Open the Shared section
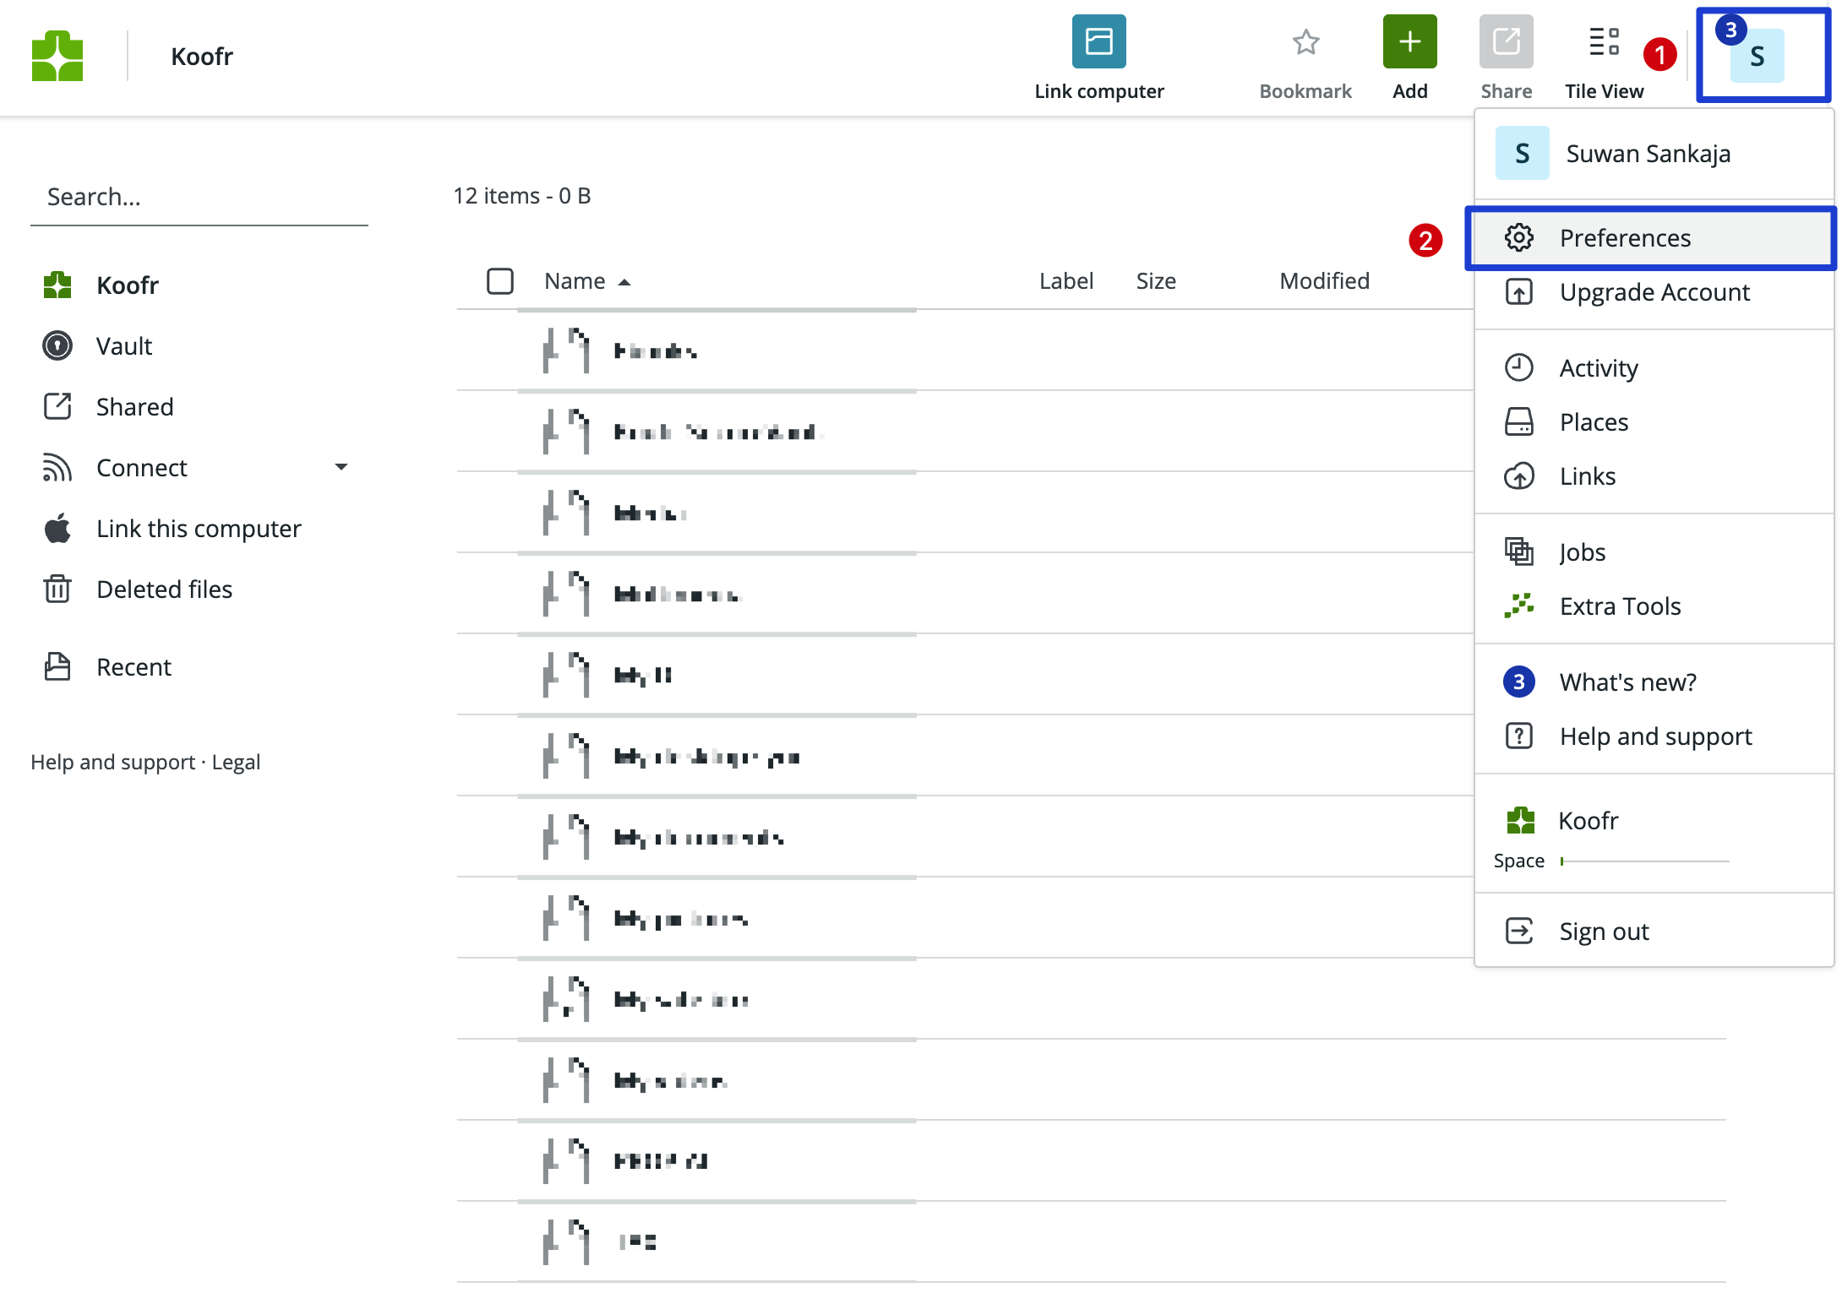The height and width of the screenshot is (1309, 1842). 134,406
